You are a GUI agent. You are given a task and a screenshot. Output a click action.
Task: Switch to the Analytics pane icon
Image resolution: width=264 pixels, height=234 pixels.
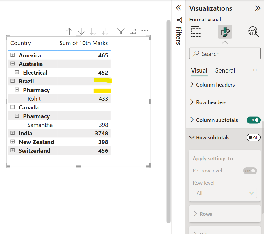(253, 32)
